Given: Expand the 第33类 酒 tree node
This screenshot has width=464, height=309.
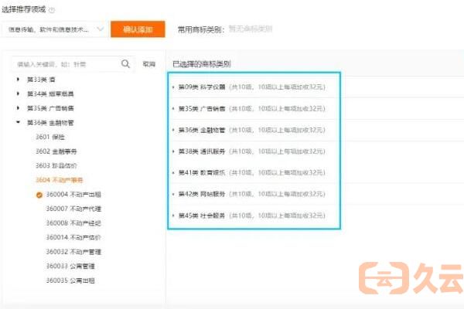Looking at the screenshot, I should (19, 80).
